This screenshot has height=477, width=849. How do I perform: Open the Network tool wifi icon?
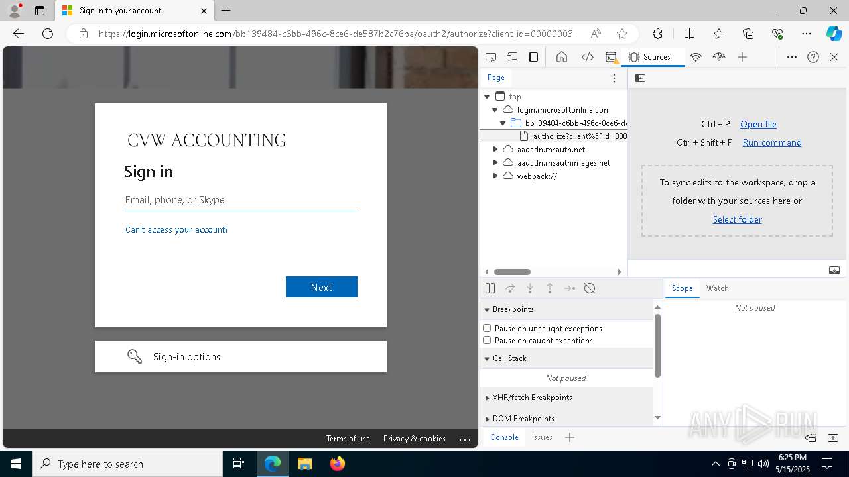coord(696,57)
